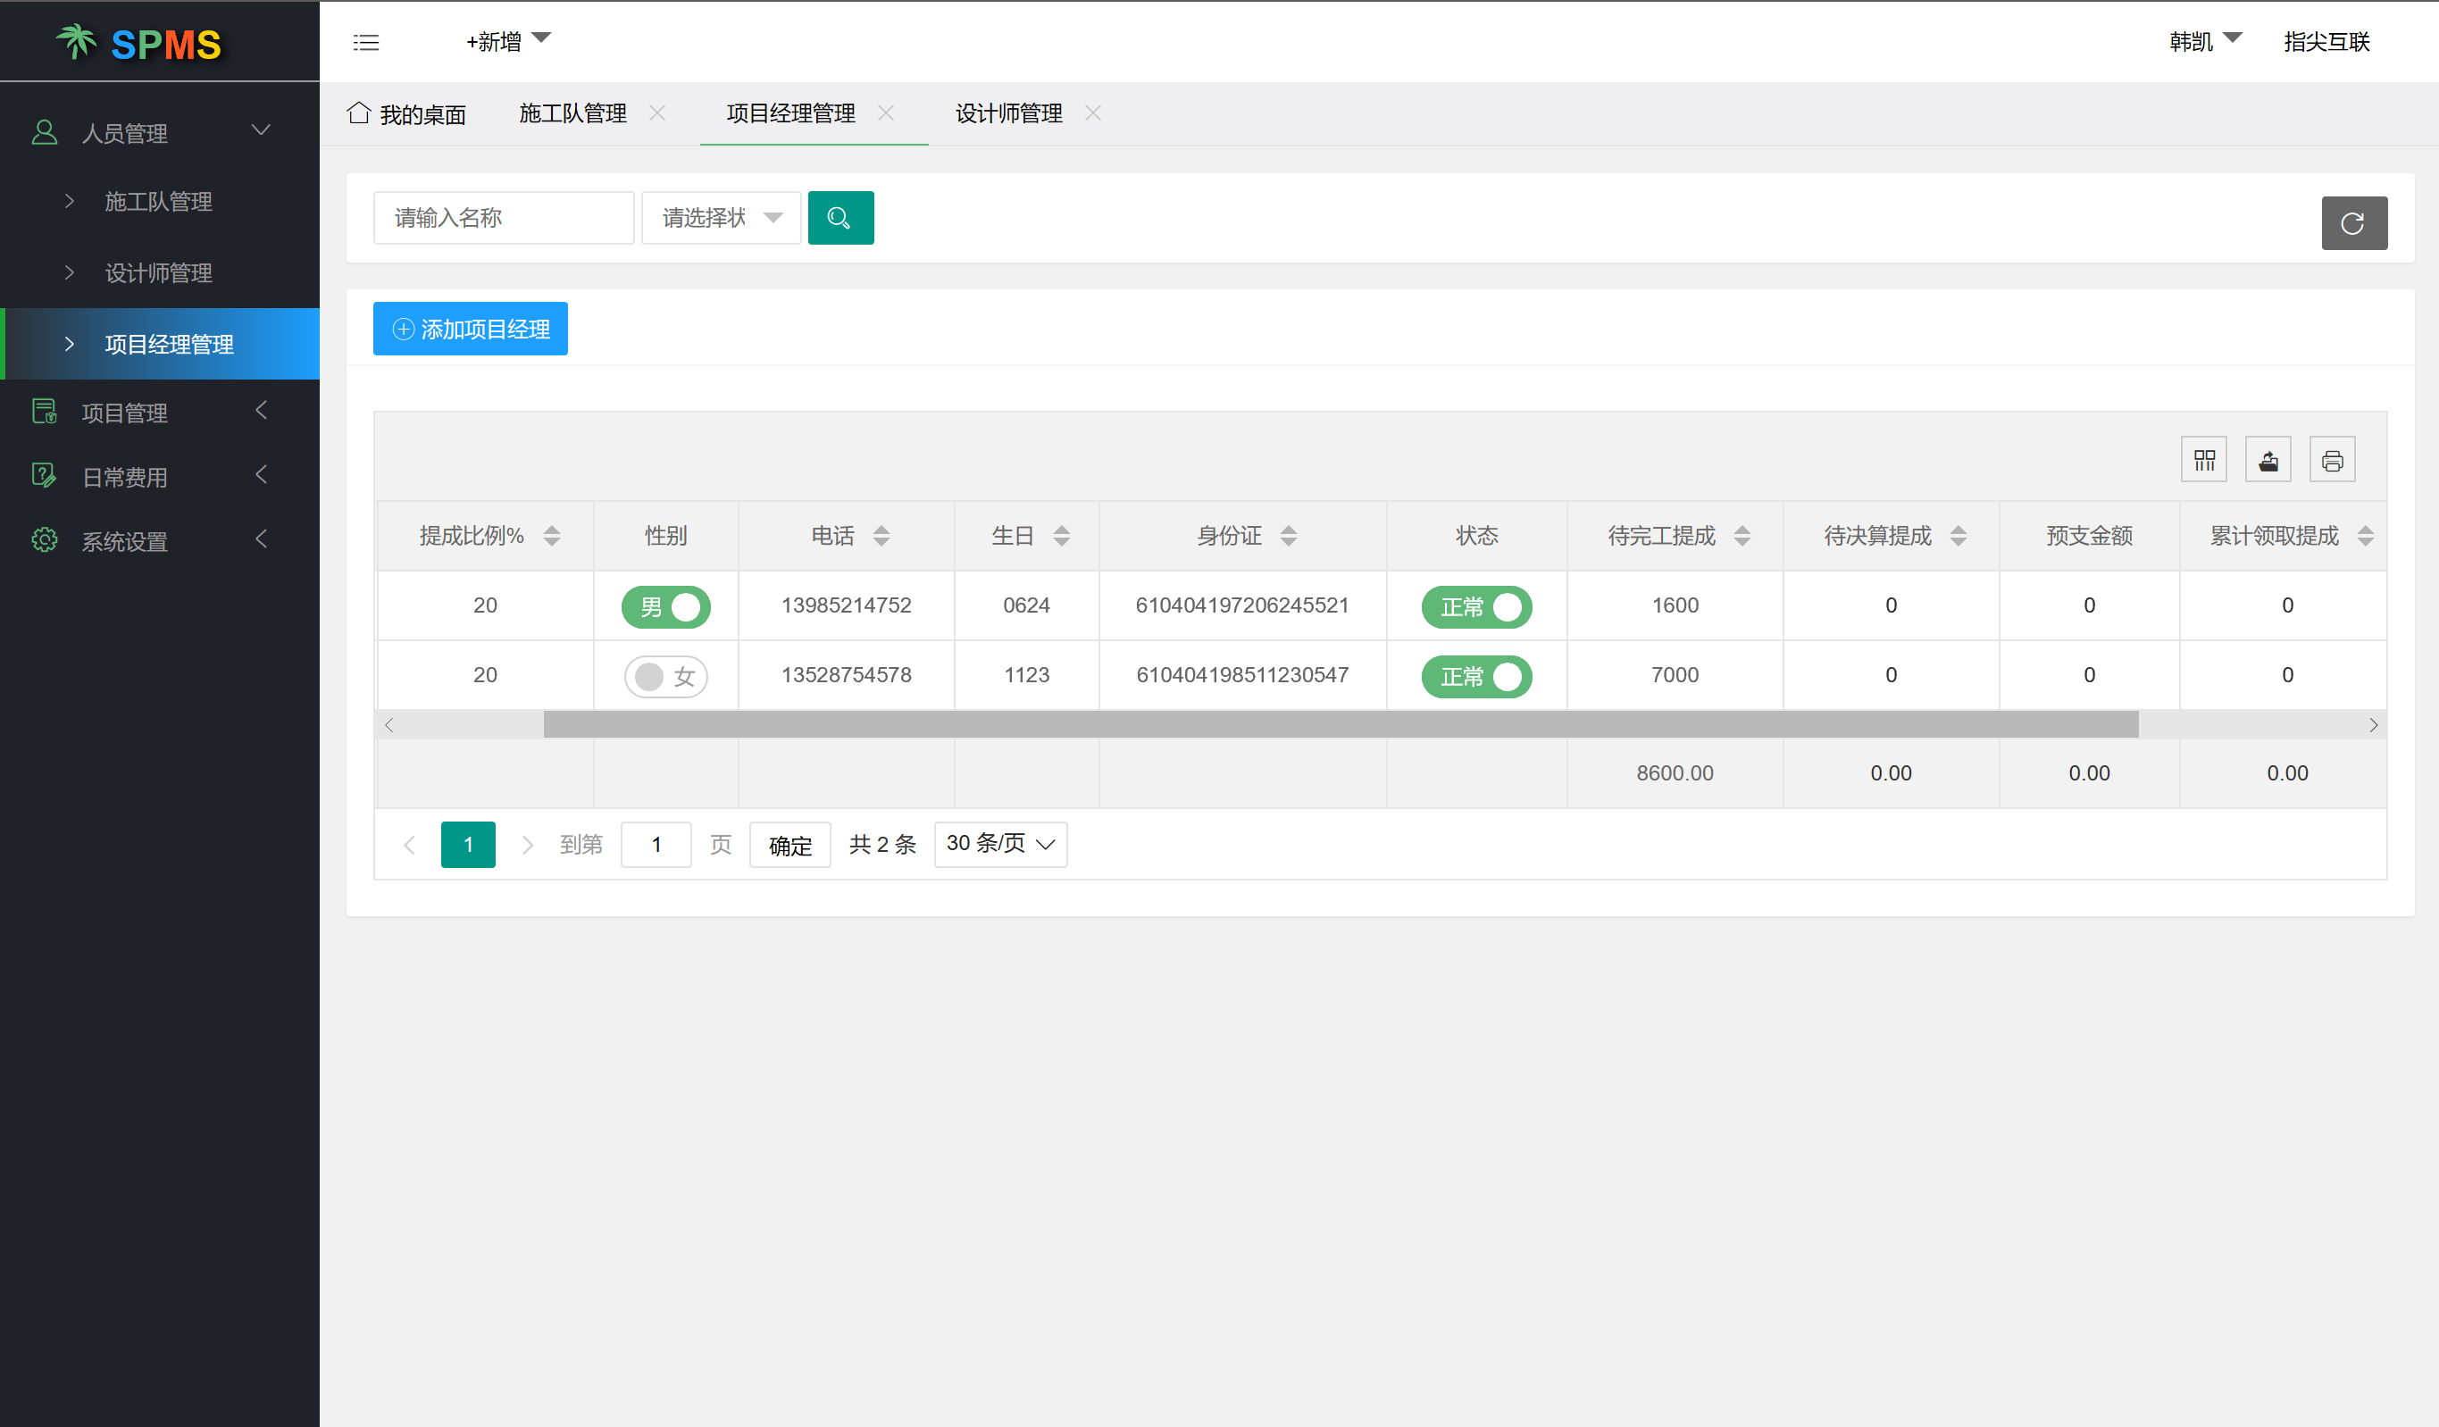Click ID cell 610404198511230547
The height and width of the screenshot is (1427, 2439).
(1241, 675)
